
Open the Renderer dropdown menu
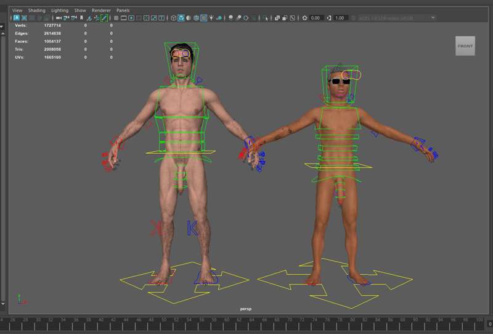point(101,10)
